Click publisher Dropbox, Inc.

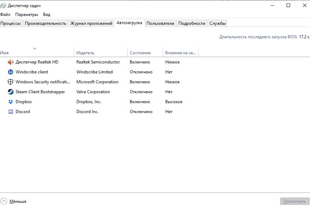pos(89,102)
